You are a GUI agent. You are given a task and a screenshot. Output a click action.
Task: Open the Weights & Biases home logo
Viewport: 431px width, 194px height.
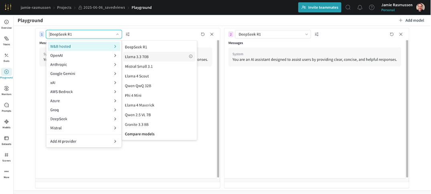[8, 7]
